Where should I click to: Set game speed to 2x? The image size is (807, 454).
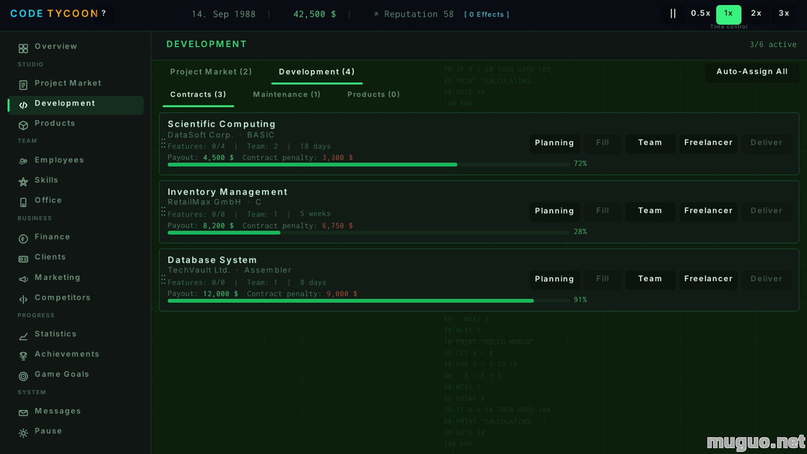(756, 13)
